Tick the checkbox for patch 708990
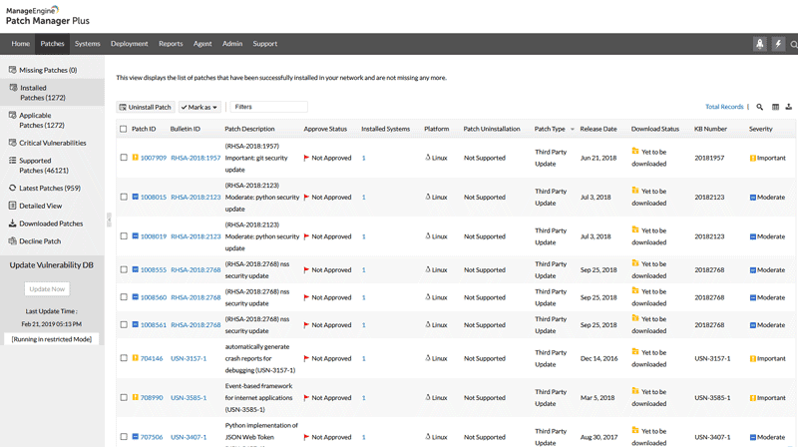Viewport: 798px width, 447px height. (x=124, y=398)
